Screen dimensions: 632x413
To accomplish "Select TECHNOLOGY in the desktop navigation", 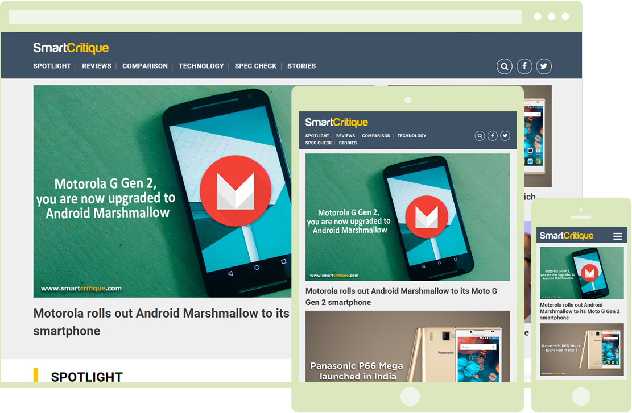I will click(x=201, y=66).
